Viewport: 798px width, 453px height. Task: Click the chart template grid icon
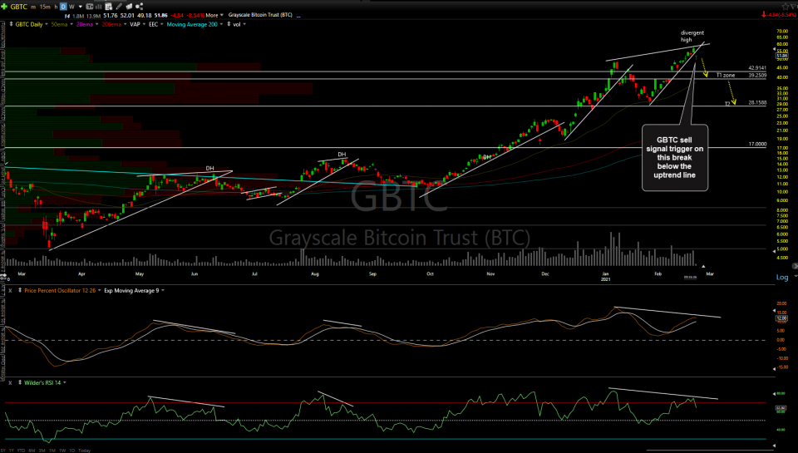(108, 7)
